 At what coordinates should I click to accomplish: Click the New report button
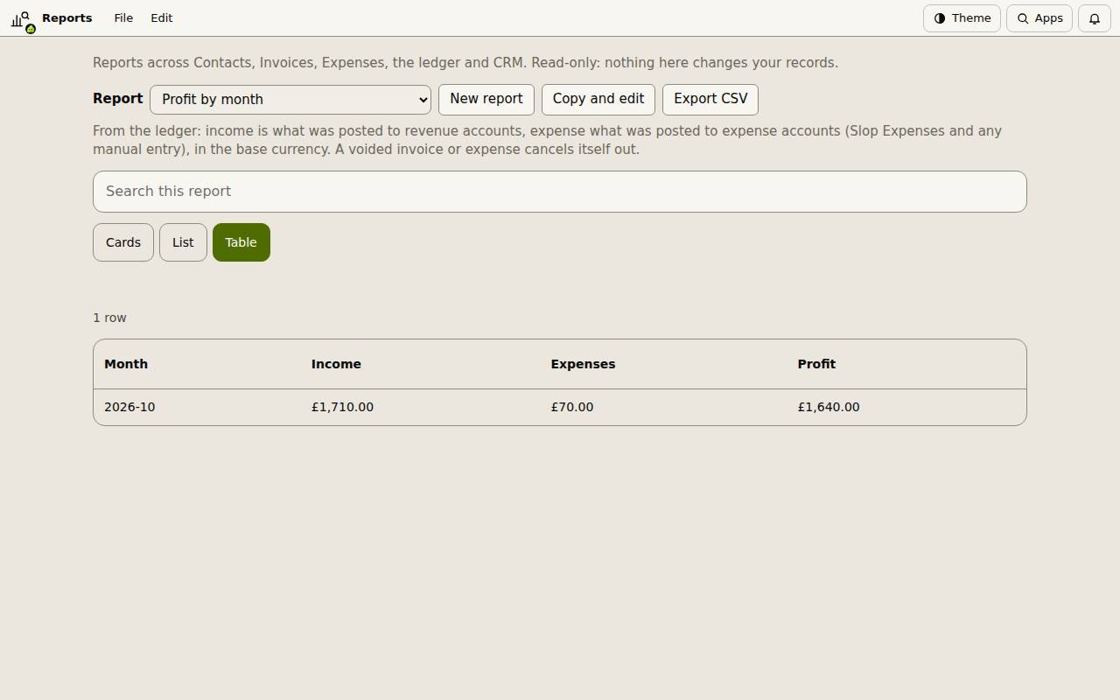click(486, 99)
